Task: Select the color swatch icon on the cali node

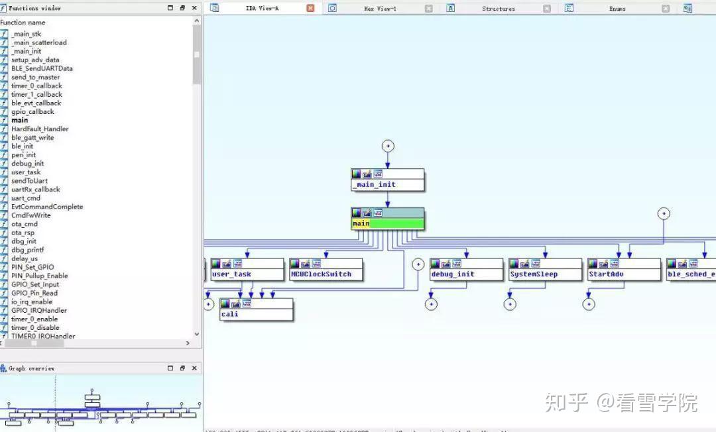Action: coord(225,303)
